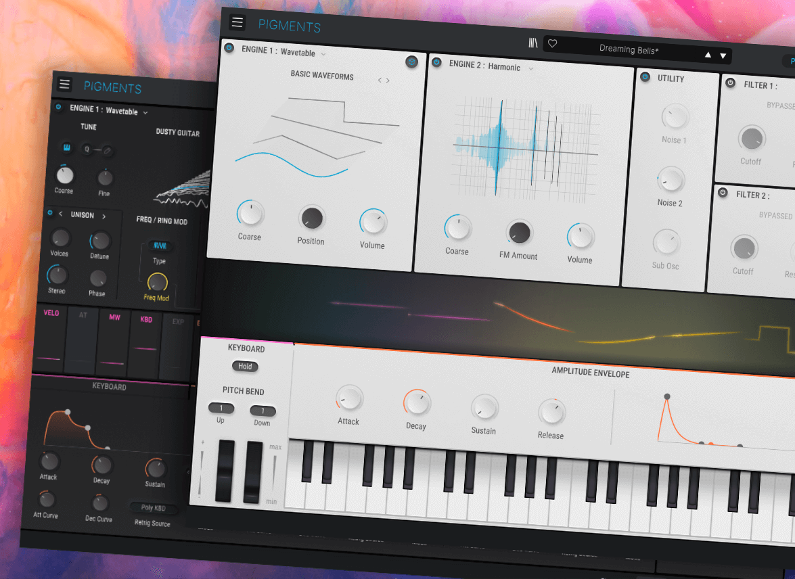Toggle Engine 1 power in dark window
The height and width of the screenshot is (579, 795).
(58, 107)
